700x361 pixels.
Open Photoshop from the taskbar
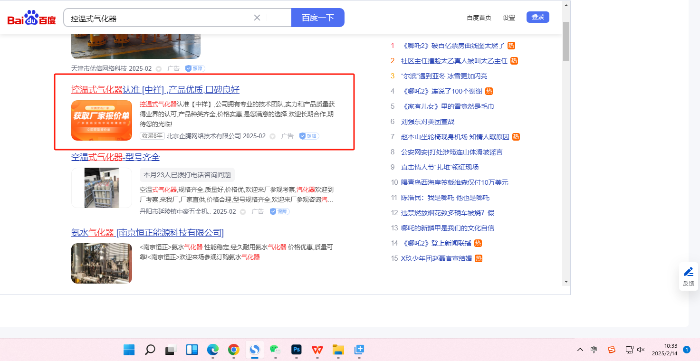pyautogui.click(x=297, y=350)
